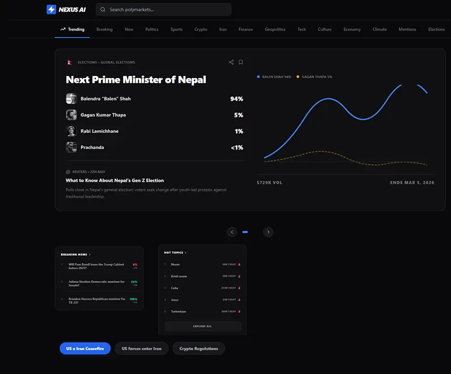Viewport: 451px width, 374px height.
Task: Click Prachanda's avatar thumbnail
Action: [x=71, y=148]
